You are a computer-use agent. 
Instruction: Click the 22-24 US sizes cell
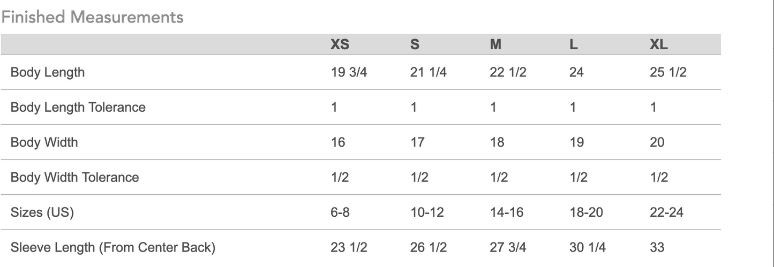click(x=666, y=212)
